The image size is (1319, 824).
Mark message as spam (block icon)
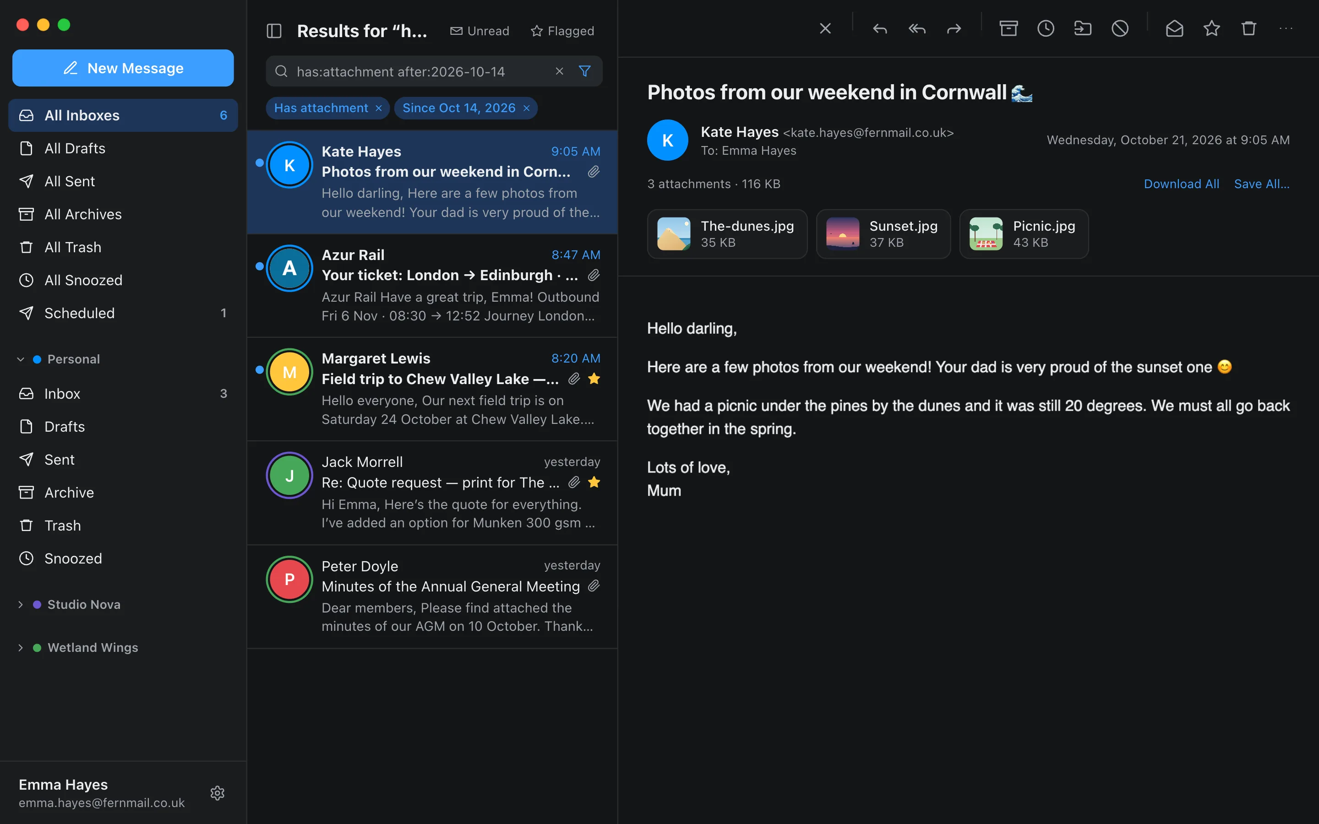coord(1119,29)
